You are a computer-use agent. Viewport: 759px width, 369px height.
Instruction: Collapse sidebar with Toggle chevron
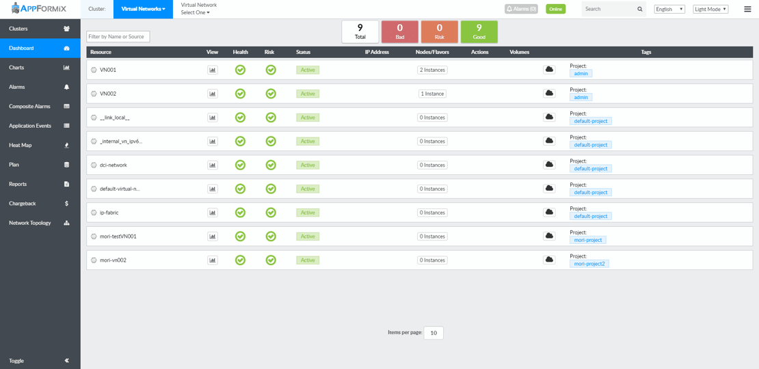tap(67, 361)
